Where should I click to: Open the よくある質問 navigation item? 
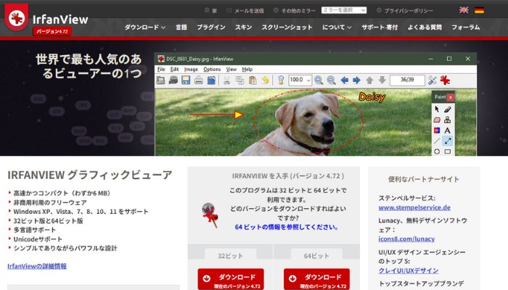pos(425,28)
